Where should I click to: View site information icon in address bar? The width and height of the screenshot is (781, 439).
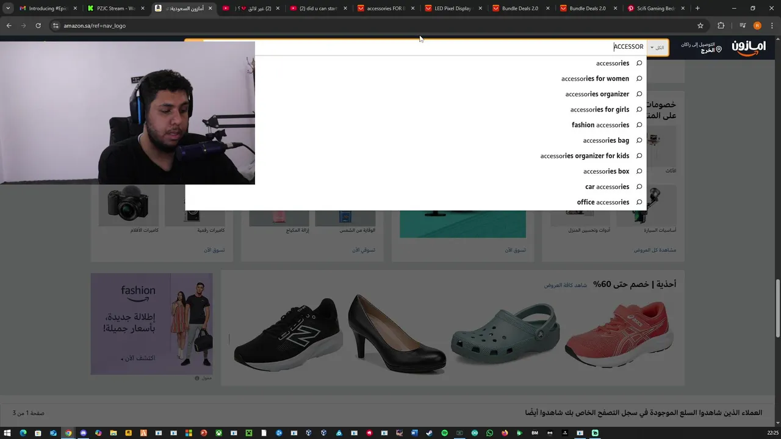(x=56, y=26)
